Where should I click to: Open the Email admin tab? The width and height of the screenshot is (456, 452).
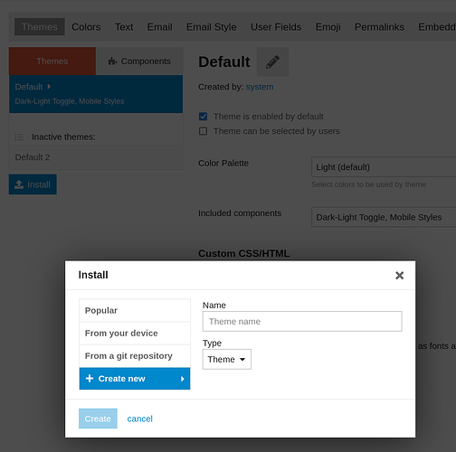point(159,27)
